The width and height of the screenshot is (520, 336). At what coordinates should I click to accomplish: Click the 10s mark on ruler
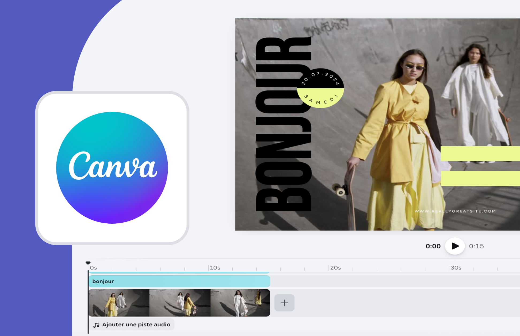[x=215, y=268]
